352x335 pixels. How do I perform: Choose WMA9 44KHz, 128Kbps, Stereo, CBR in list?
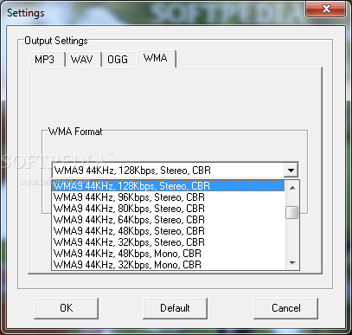[169, 186]
